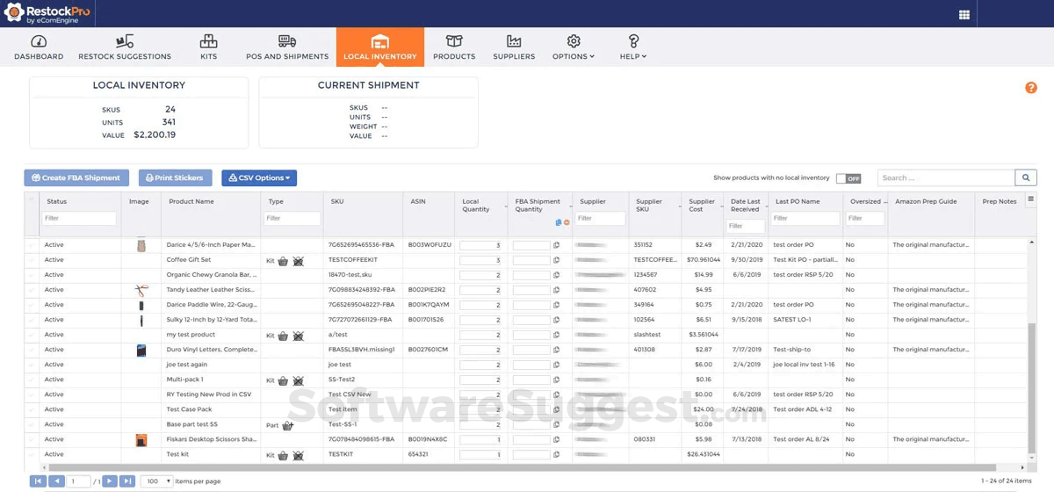Click crossed basket icon for Multi-pack 1
The image size is (1054, 492).
298,380
